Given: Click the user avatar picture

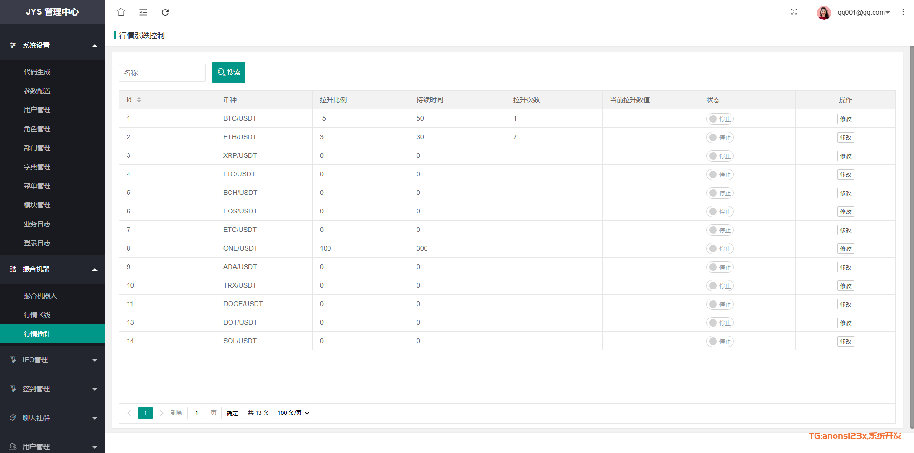Looking at the screenshot, I should coord(824,13).
